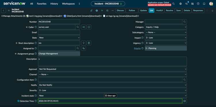The width and height of the screenshot is (216, 107).
Task: Open the knowledge search icon by Short description
Action: point(89,43)
